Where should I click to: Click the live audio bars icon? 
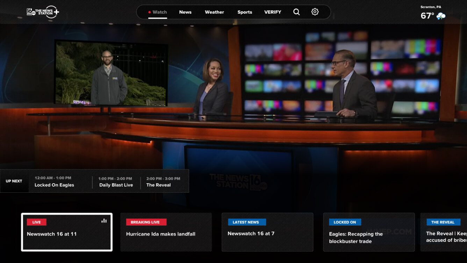(x=104, y=221)
